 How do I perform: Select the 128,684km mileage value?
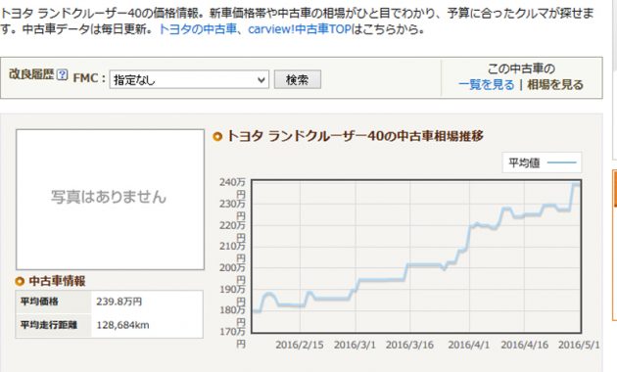click(122, 325)
